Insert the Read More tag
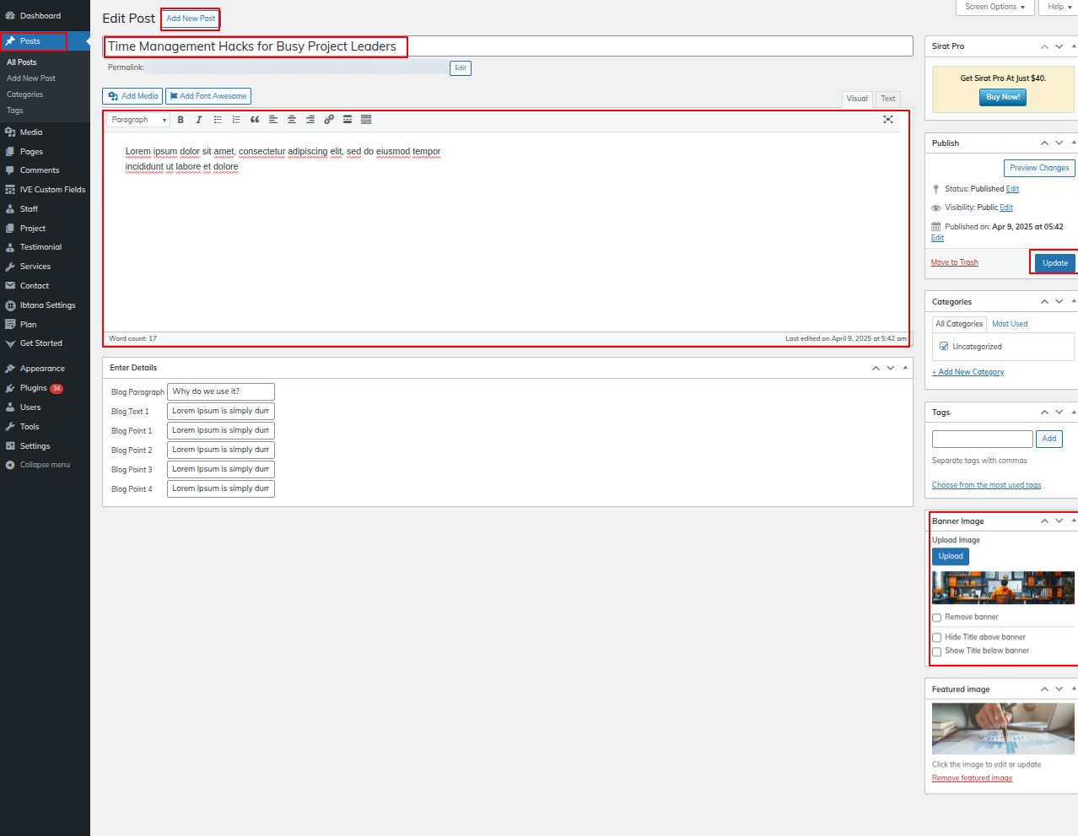 348,120
